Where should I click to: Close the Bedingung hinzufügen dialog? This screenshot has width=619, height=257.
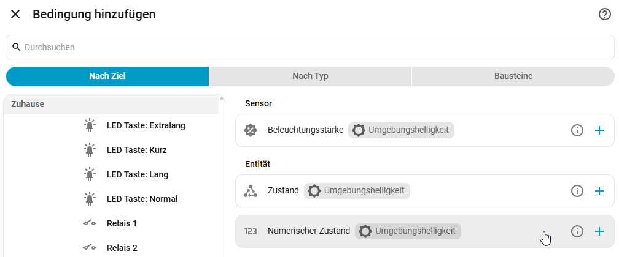click(x=15, y=15)
